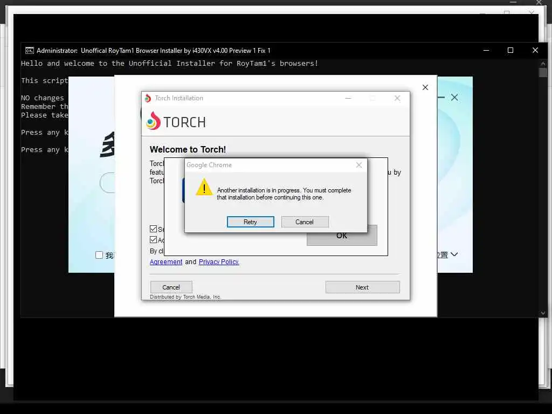Minimize the Administrator console window

point(486,50)
